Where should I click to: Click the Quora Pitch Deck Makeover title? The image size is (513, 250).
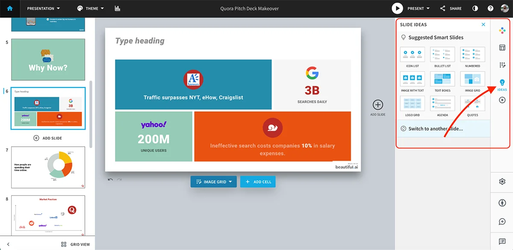pyautogui.click(x=250, y=9)
